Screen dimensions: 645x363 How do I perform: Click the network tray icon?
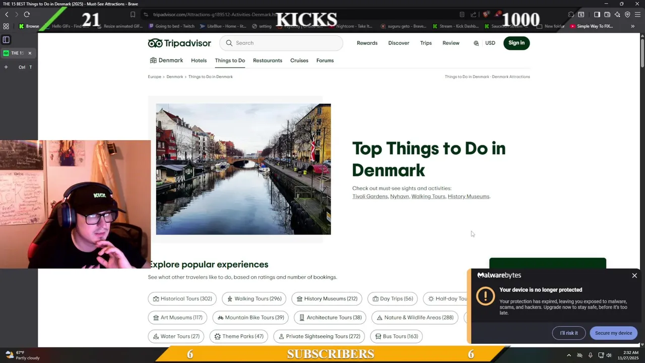pyautogui.click(x=601, y=355)
